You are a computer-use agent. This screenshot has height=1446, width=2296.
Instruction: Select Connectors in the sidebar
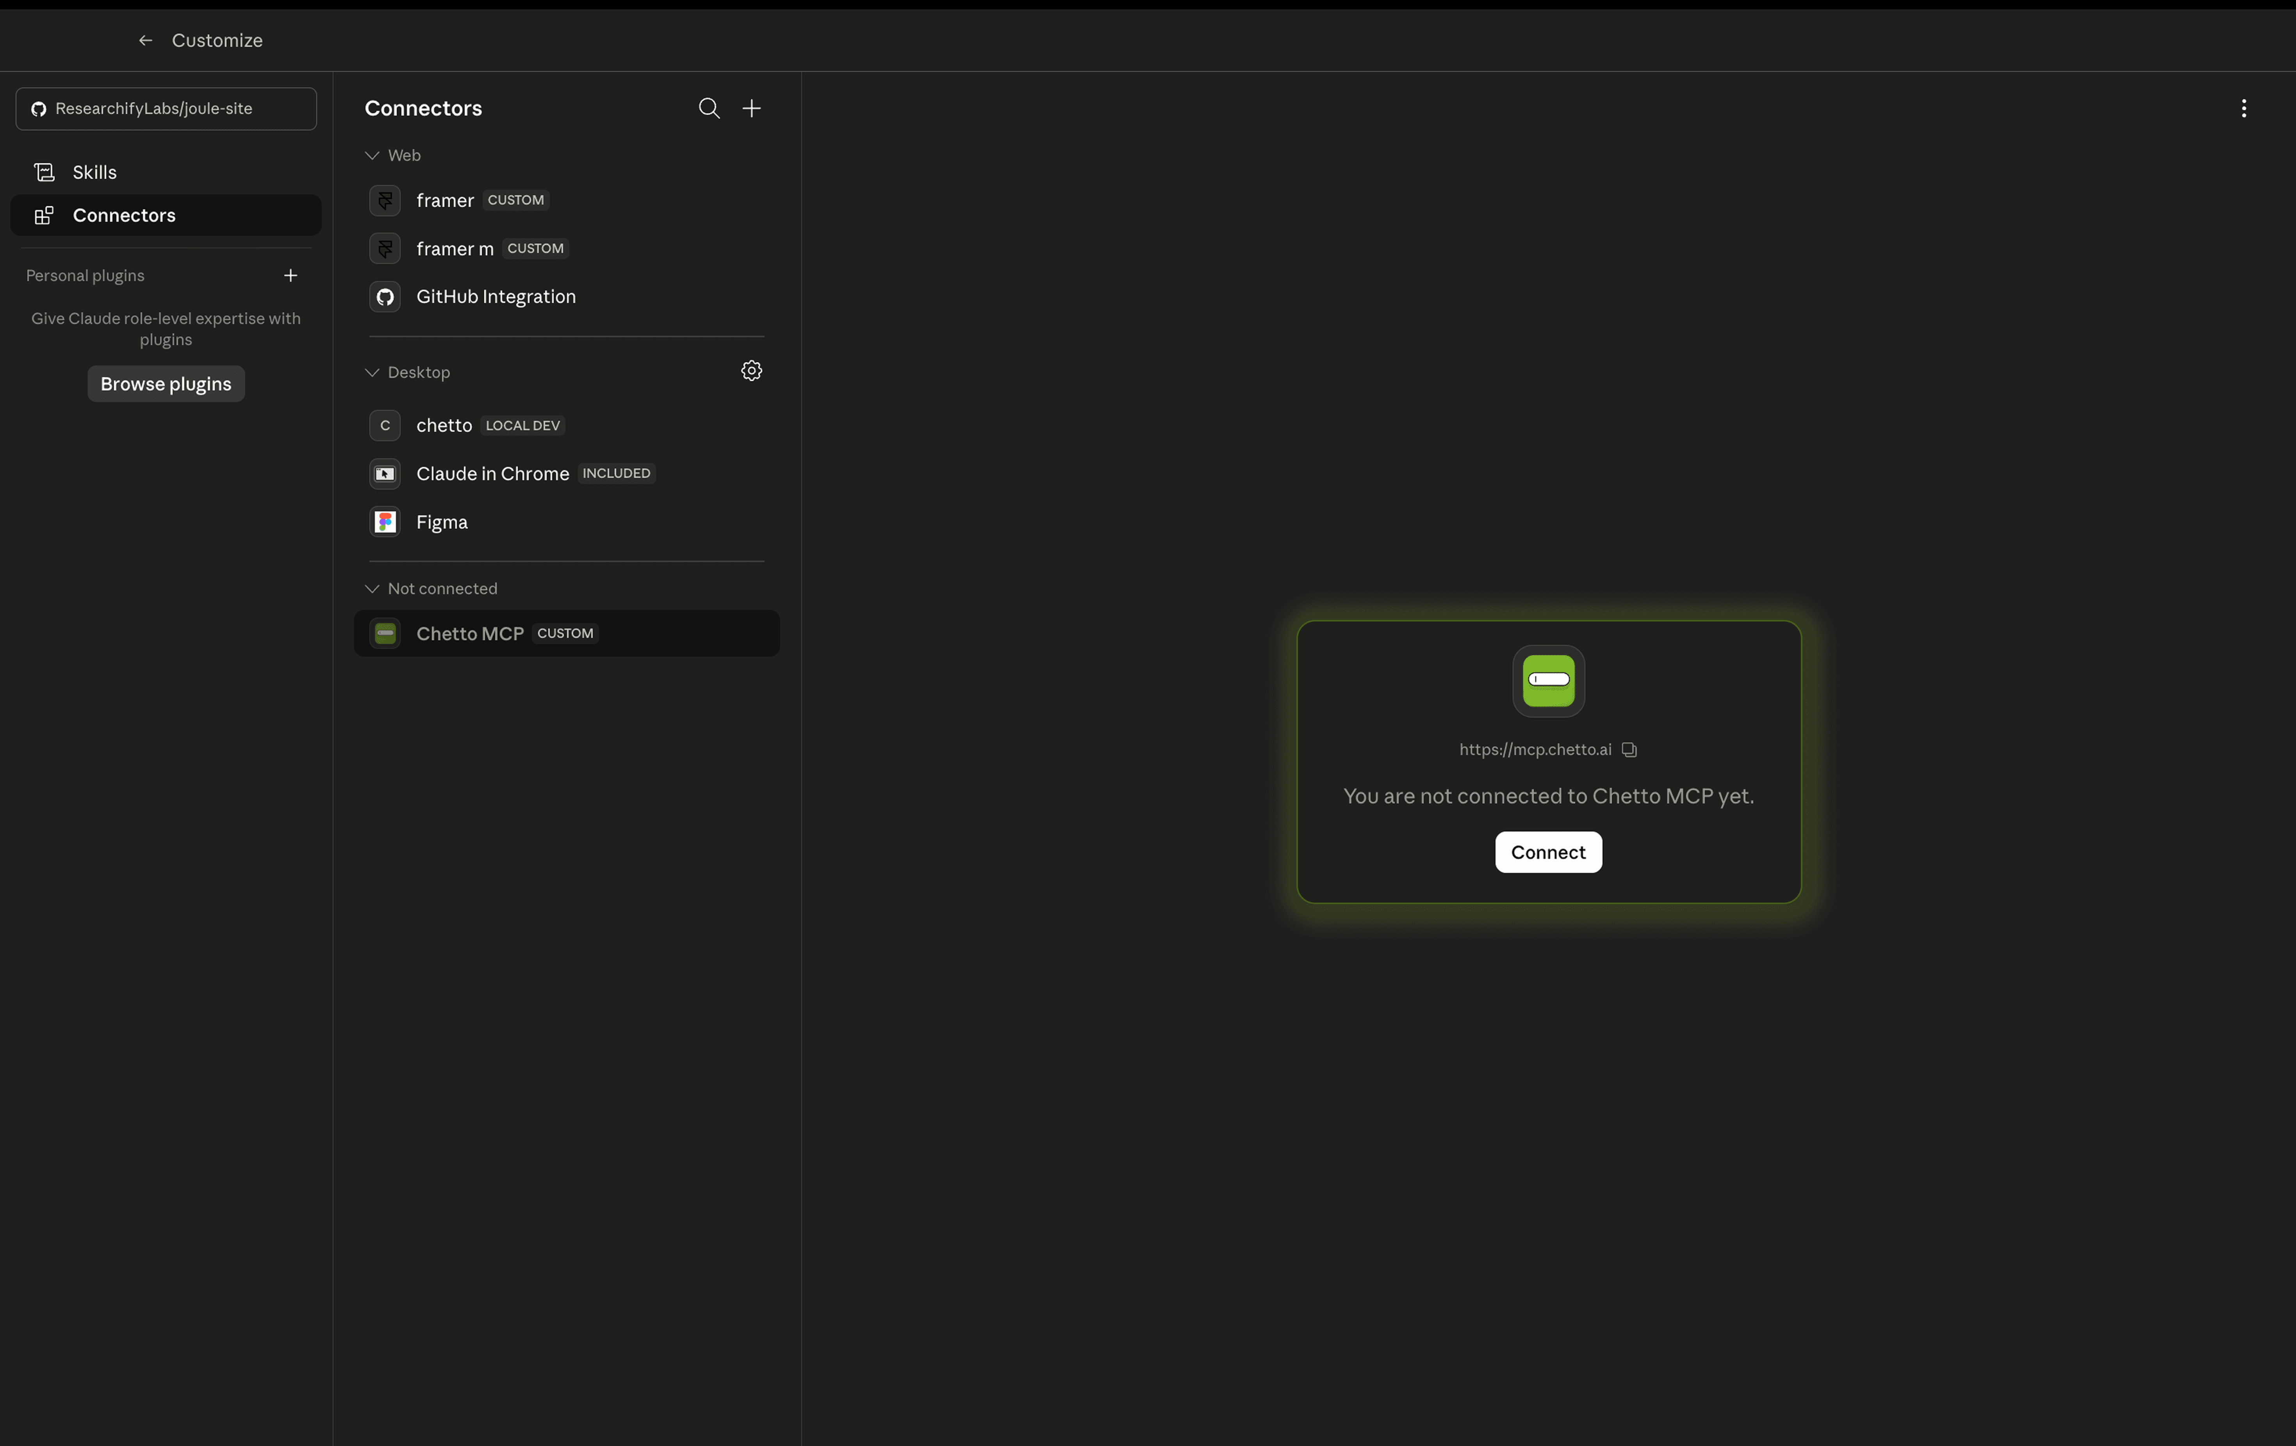(x=166, y=215)
